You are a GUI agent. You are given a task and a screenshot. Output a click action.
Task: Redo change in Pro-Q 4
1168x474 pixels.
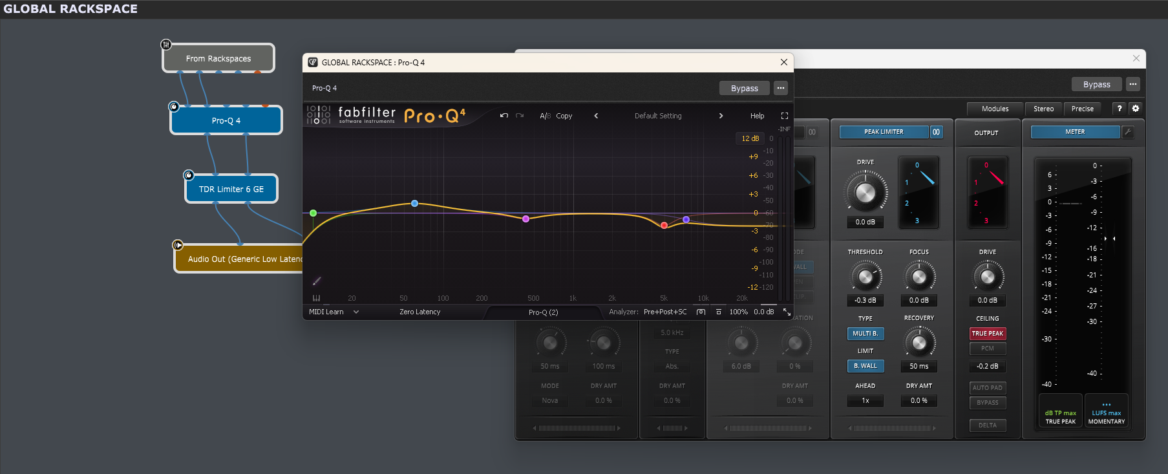pos(520,116)
